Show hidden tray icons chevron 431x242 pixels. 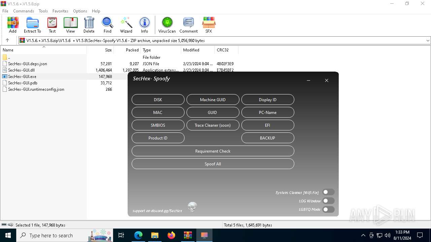[x=363, y=235]
